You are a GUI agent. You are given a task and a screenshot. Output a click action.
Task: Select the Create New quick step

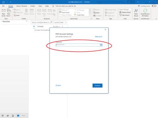click(x=79, y=15)
